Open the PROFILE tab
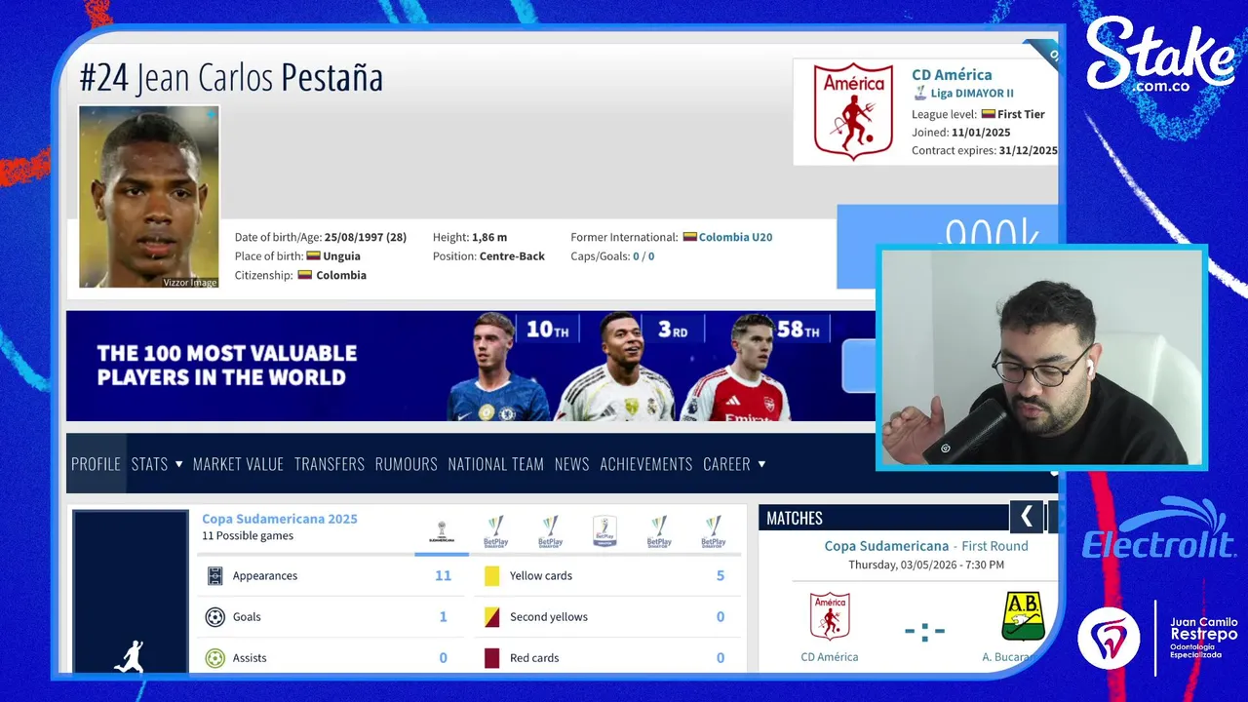The image size is (1248, 702). (96, 464)
